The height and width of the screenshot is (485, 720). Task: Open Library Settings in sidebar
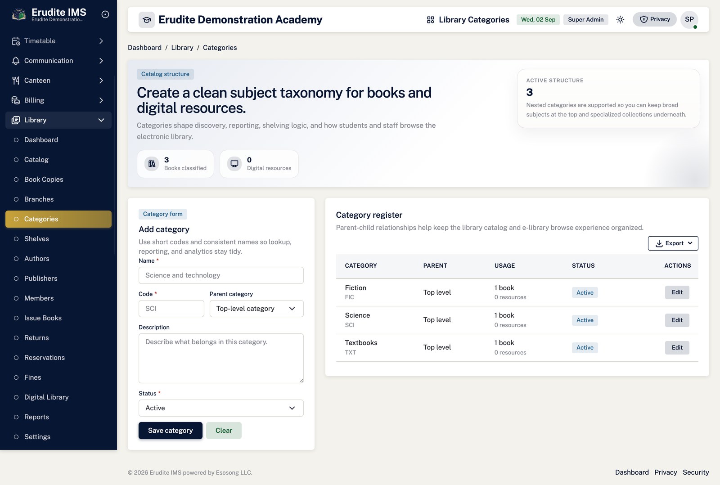[58, 437]
